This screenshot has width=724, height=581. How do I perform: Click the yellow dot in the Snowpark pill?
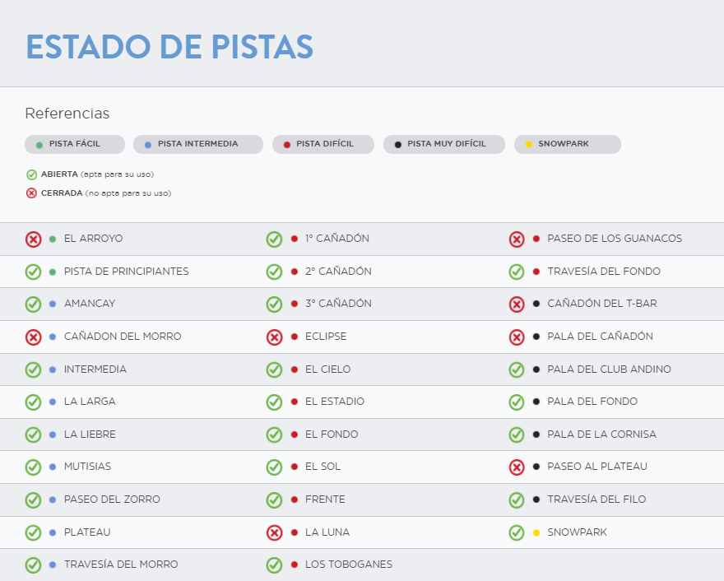point(529,145)
